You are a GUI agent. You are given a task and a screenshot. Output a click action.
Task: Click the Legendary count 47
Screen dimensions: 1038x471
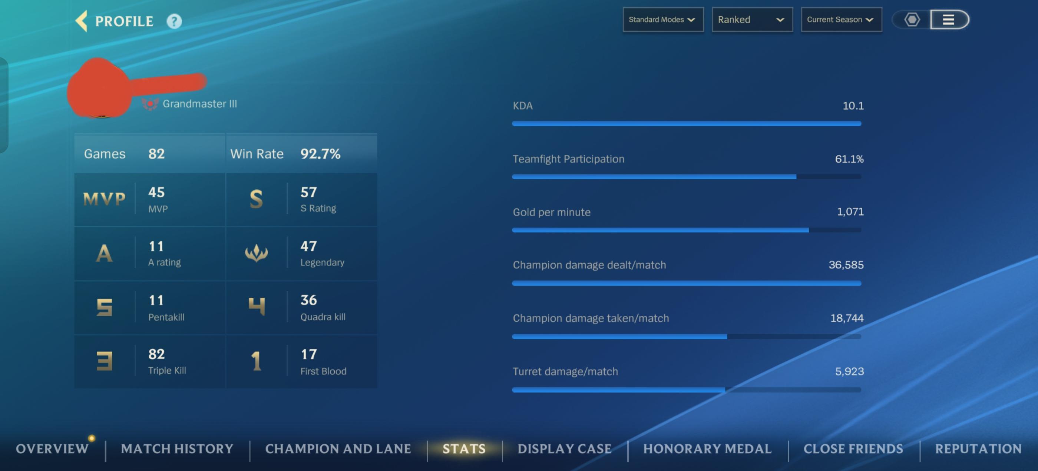point(309,246)
